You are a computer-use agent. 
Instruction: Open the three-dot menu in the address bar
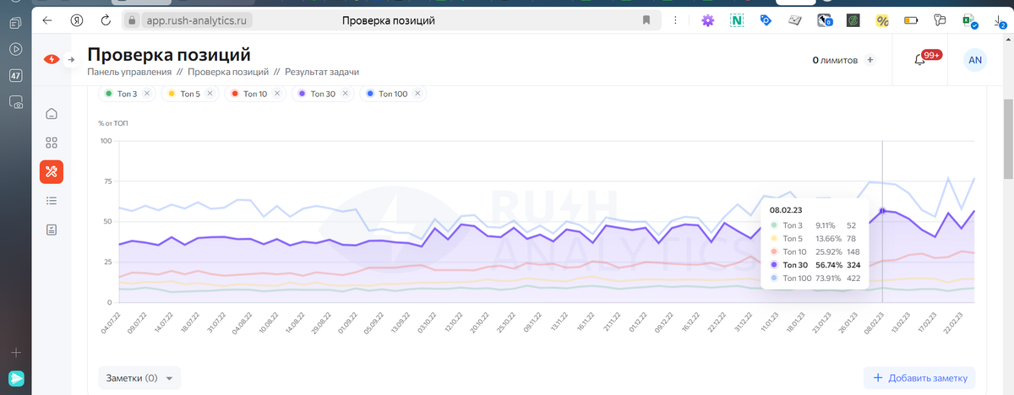(676, 19)
